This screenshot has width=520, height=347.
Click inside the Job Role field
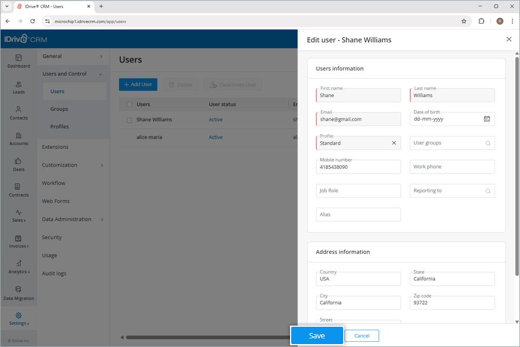[358, 190]
